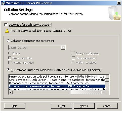Viewport: 124px width, 113px height.
Task: Click the collation list scroll up arrow
Action: [107, 77]
